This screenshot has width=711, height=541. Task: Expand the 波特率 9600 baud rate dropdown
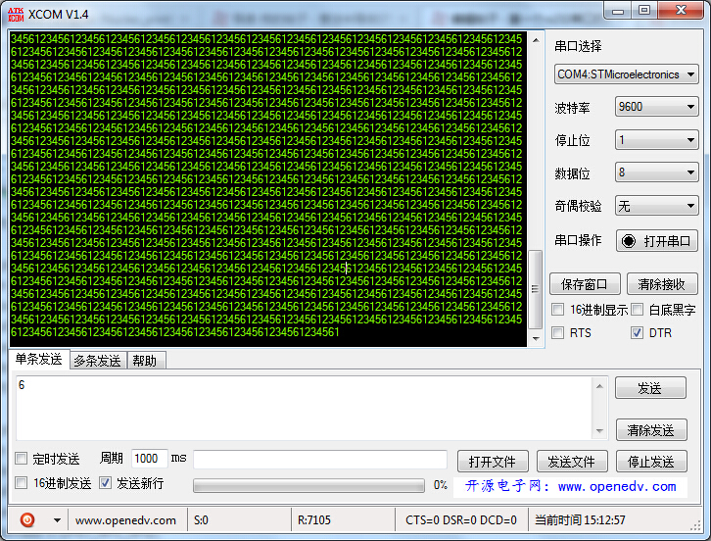point(656,107)
